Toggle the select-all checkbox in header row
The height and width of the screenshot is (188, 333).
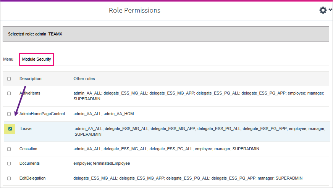click(9, 79)
